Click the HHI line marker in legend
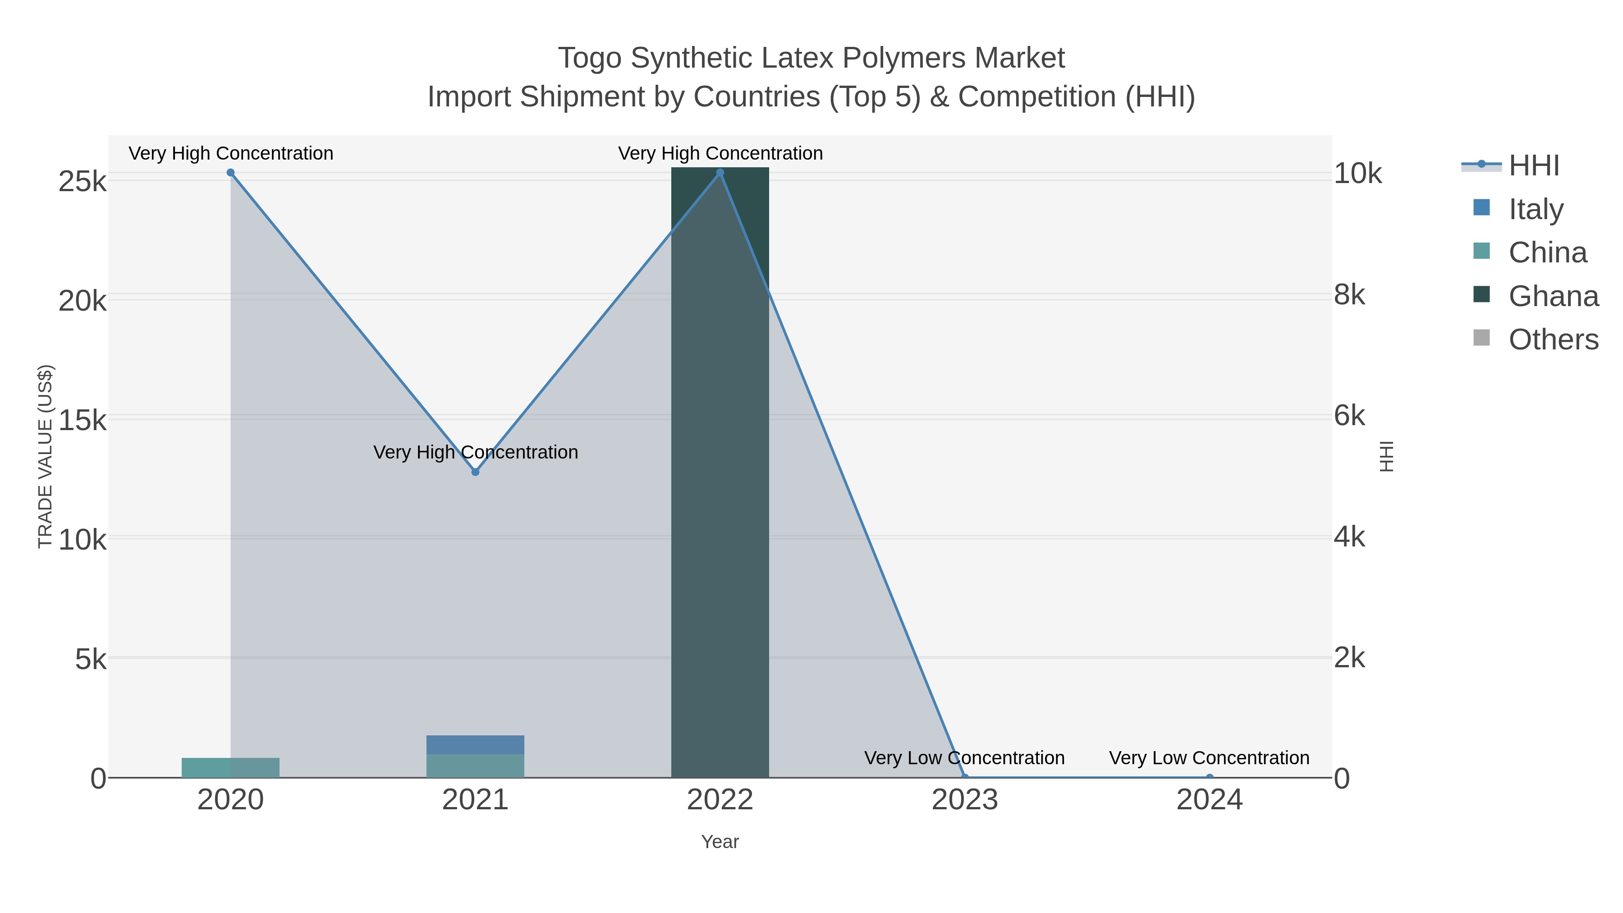Viewport: 1623px width, 913px height. (x=1482, y=165)
